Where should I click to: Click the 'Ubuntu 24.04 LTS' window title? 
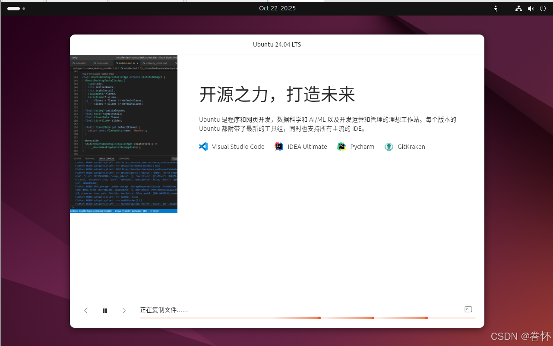[277, 44]
